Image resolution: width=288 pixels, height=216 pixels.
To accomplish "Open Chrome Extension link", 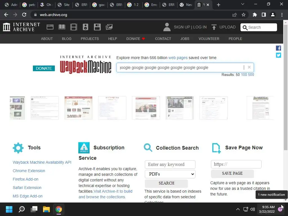I will click(x=29, y=171).
